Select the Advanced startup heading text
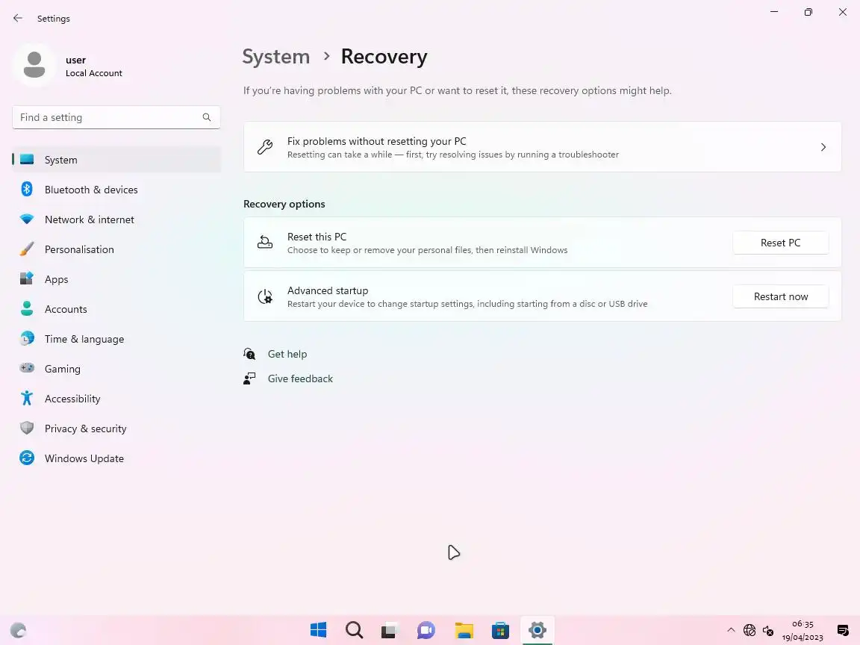Image resolution: width=860 pixels, height=645 pixels. (328, 290)
